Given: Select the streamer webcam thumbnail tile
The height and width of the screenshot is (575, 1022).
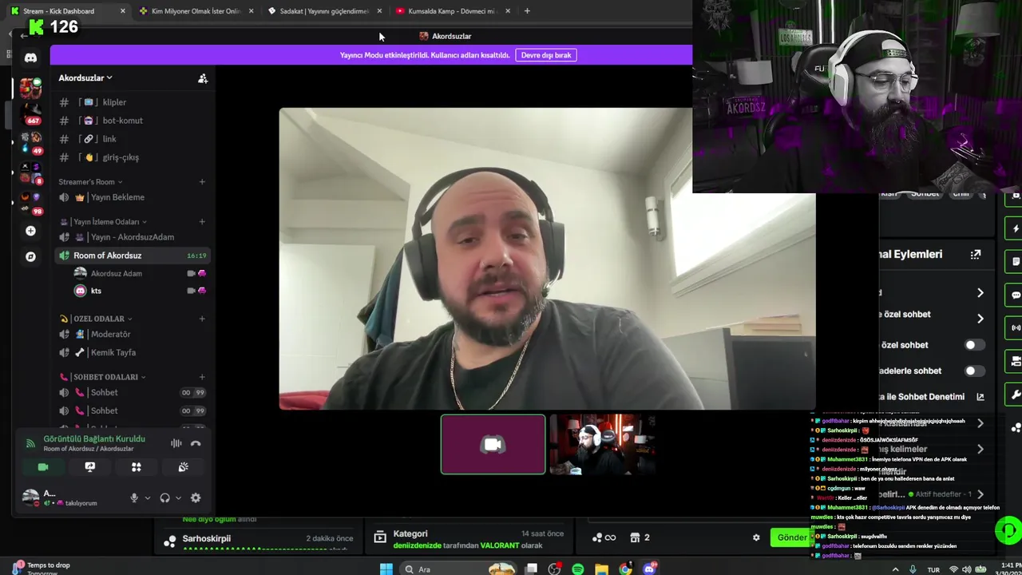Looking at the screenshot, I should click(x=602, y=444).
